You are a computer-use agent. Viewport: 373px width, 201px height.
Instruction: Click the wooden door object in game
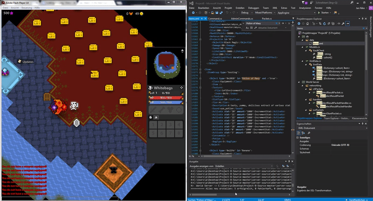[x=47, y=97]
